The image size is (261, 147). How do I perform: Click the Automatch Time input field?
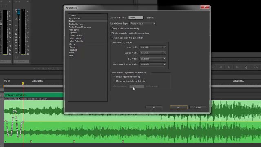click(136, 18)
